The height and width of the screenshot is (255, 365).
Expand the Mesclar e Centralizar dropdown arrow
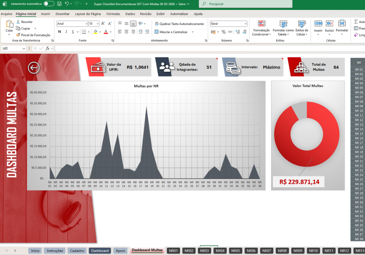193,32
